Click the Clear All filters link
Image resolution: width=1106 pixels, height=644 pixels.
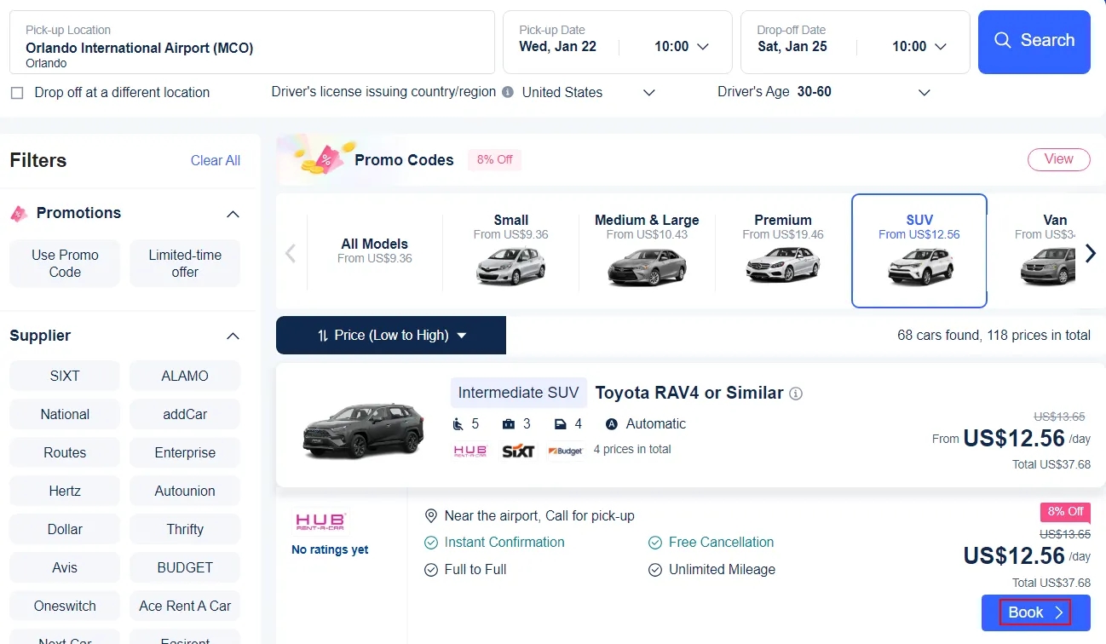pos(215,160)
